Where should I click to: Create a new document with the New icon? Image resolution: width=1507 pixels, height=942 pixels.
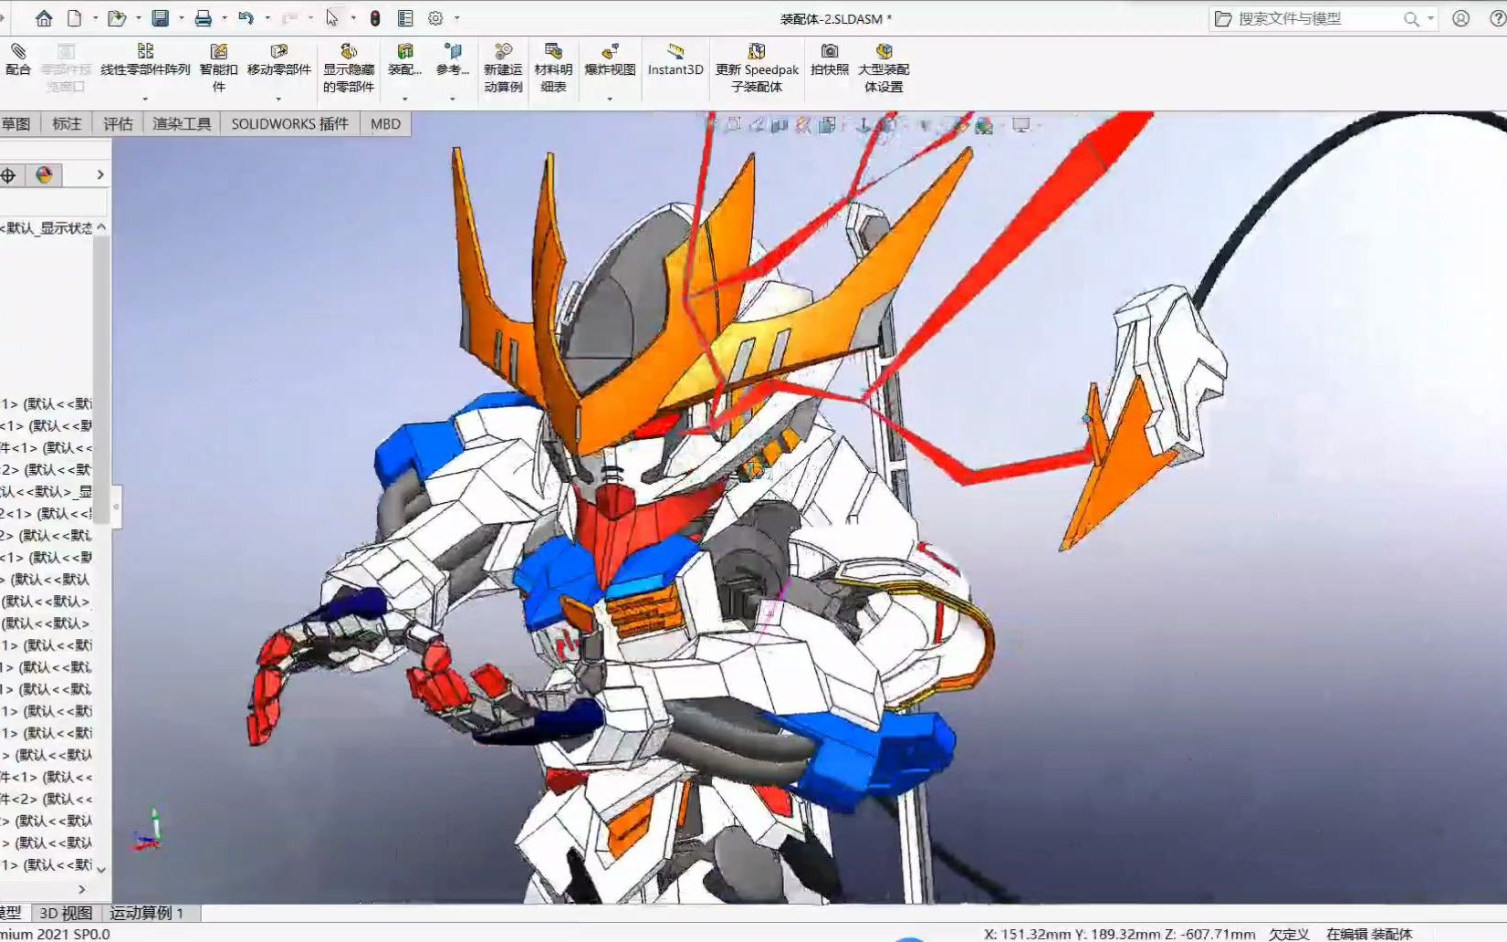tap(75, 18)
